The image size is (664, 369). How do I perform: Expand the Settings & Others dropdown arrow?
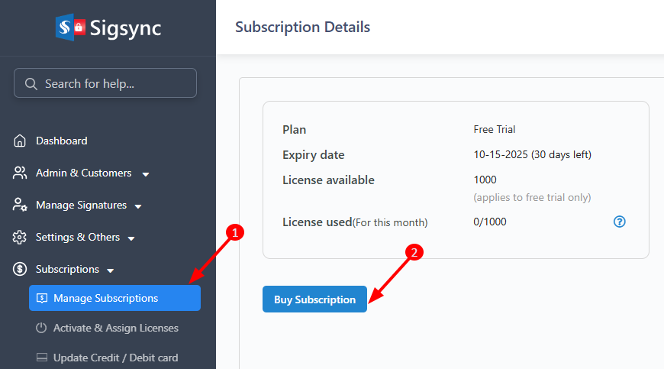131,238
